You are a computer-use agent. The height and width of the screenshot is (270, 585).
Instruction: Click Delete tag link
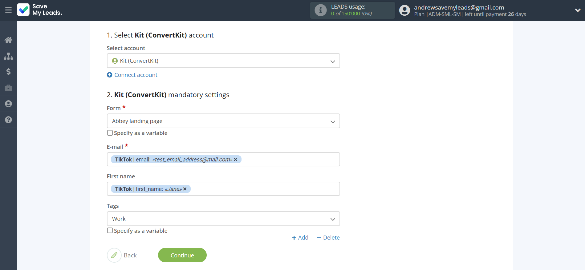tap(328, 237)
